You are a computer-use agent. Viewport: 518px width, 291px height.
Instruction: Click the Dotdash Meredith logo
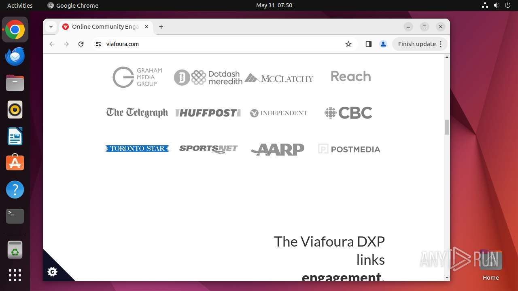click(208, 77)
